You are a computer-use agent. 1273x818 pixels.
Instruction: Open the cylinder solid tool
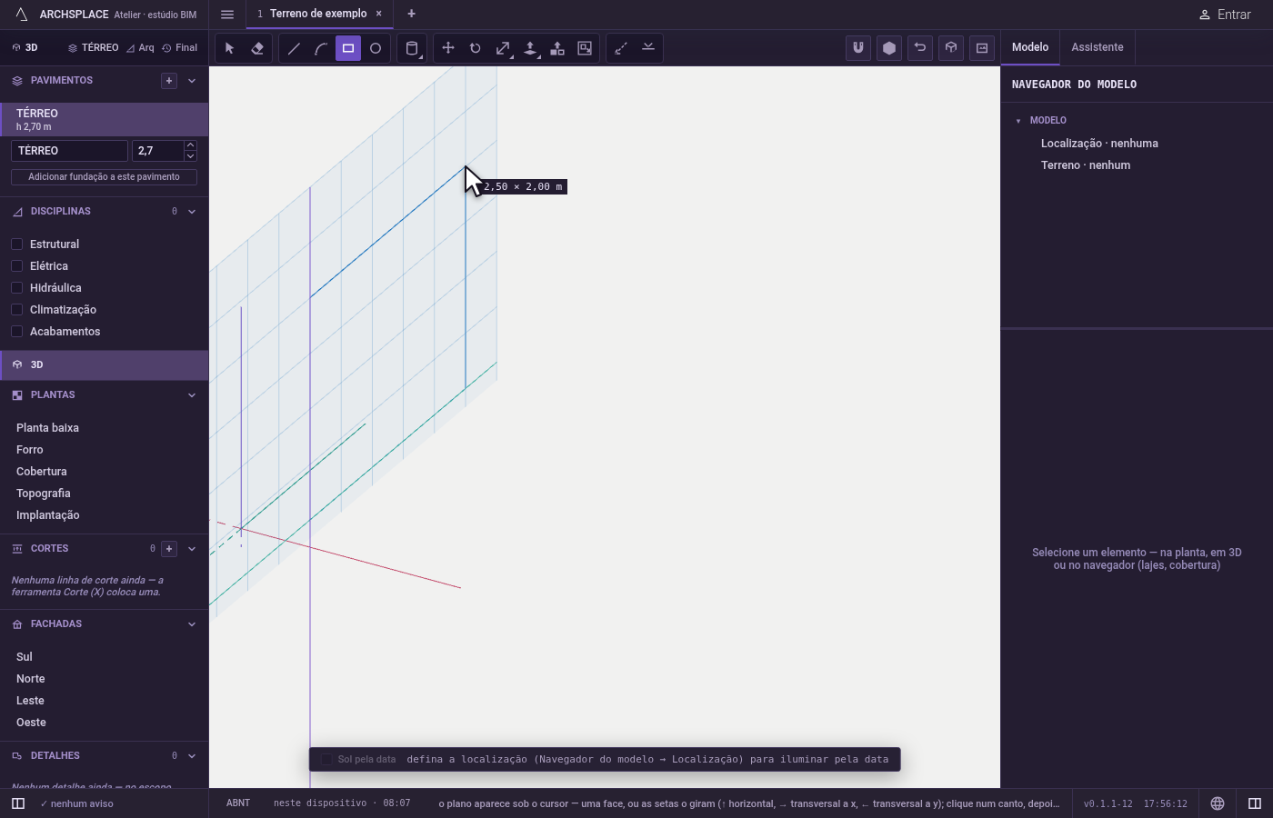coord(412,48)
